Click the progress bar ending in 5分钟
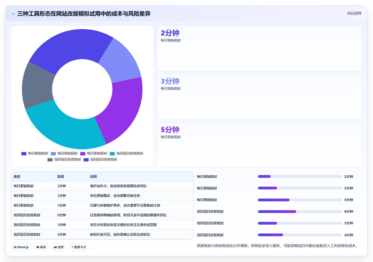This screenshot has width=373, height=262. pos(300,200)
